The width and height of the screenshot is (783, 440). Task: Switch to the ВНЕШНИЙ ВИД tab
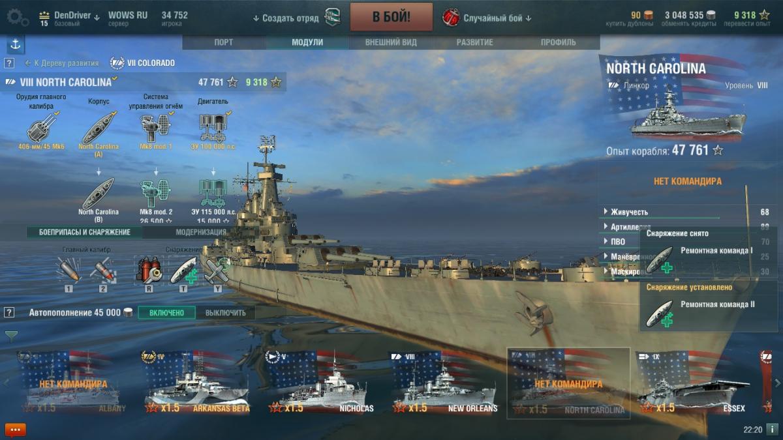coord(388,42)
